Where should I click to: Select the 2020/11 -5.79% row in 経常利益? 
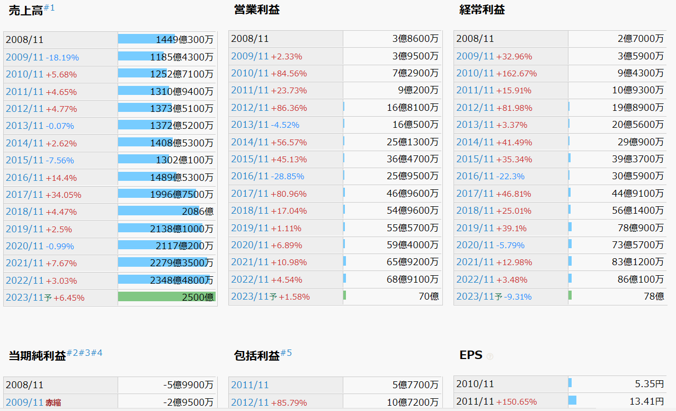474,245
